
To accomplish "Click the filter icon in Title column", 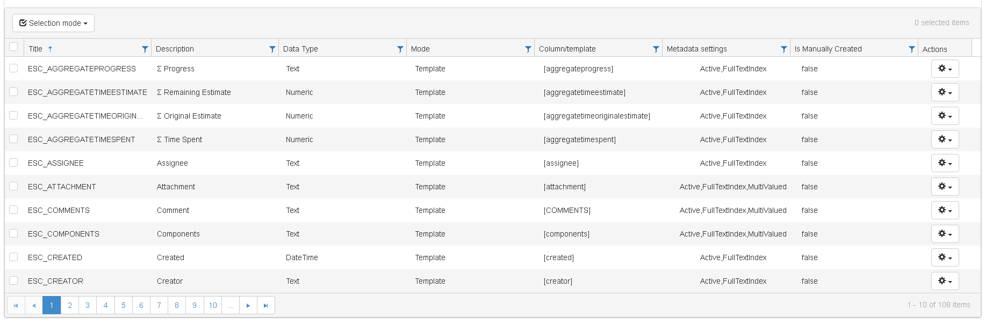I will point(145,49).
